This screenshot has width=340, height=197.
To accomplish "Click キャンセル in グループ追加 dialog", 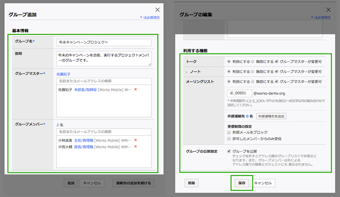I will click(x=92, y=183).
